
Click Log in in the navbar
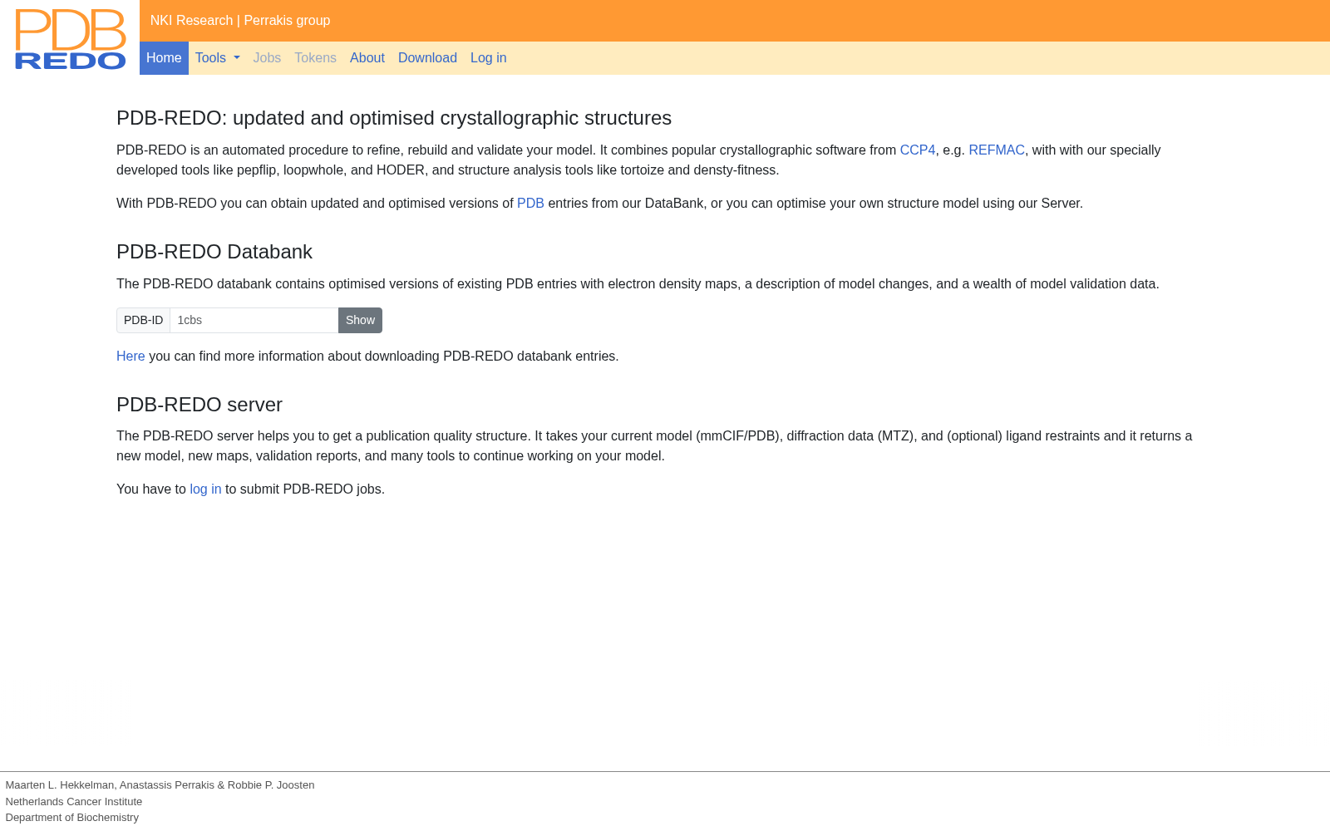click(x=489, y=58)
